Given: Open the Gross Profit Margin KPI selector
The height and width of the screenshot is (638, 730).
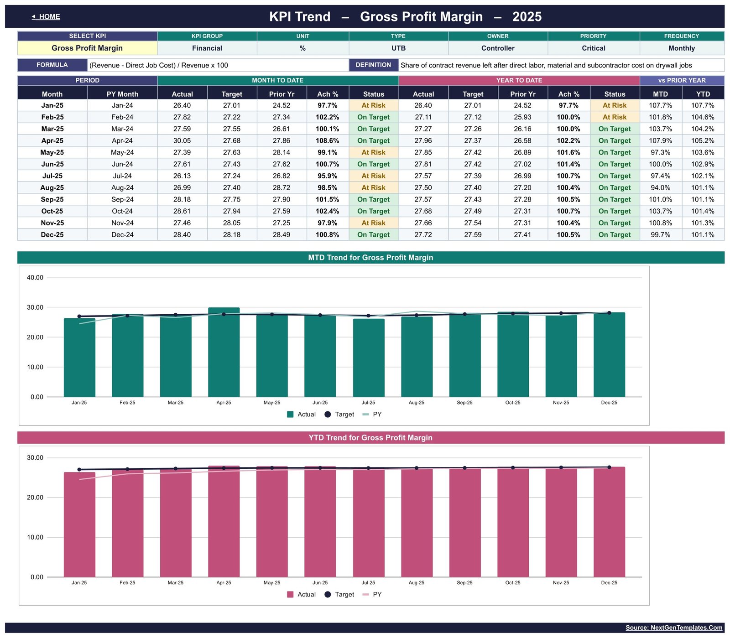Looking at the screenshot, I should 87,48.
